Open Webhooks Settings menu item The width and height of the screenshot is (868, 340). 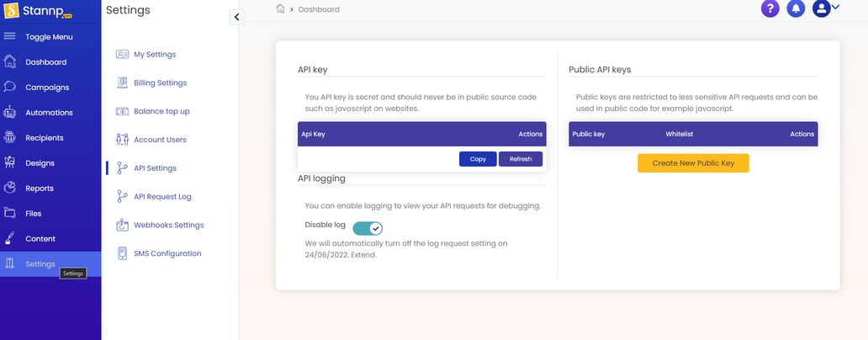pyautogui.click(x=168, y=225)
